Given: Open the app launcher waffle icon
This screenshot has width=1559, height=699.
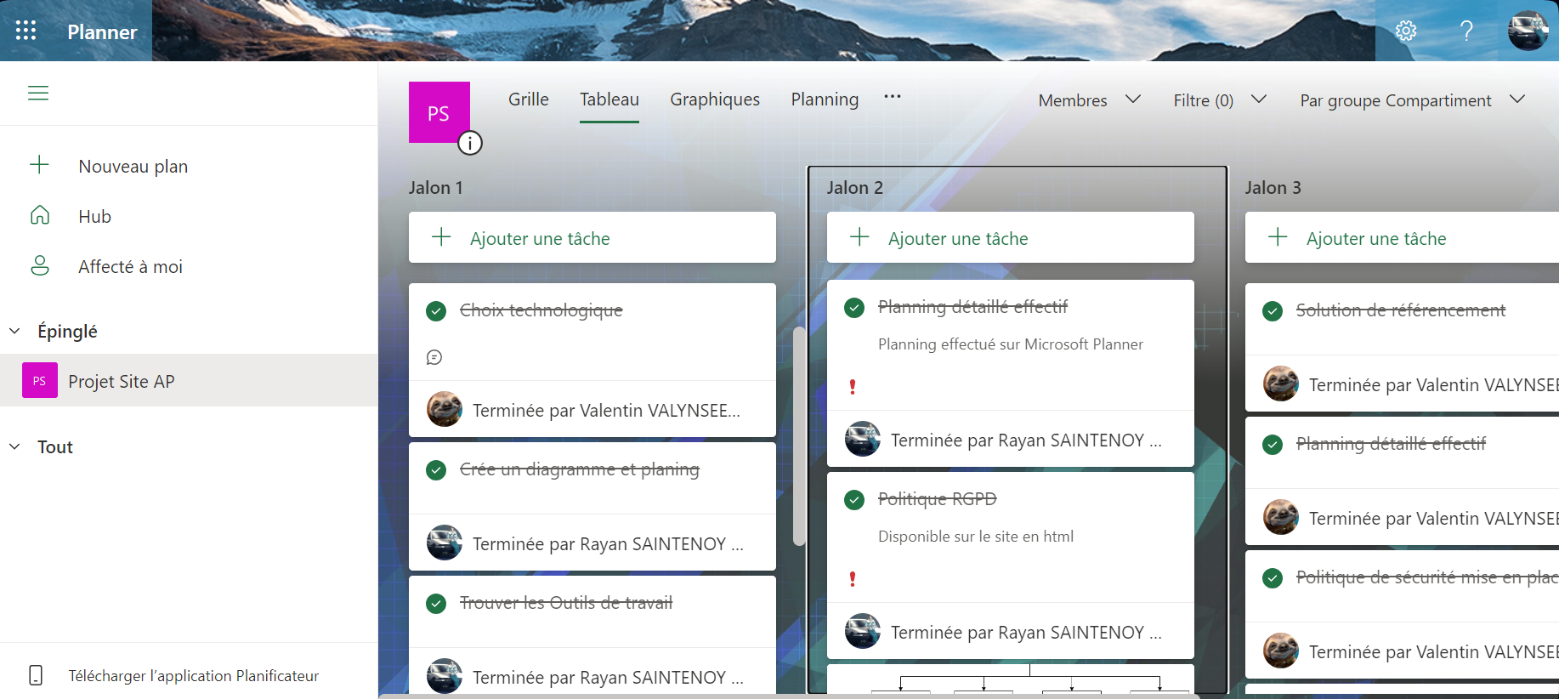Looking at the screenshot, I should pos(26,31).
